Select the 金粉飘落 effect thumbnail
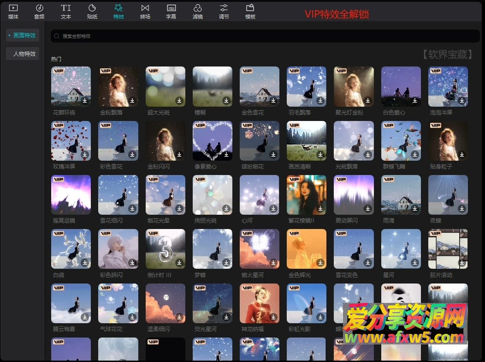The height and width of the screenshot is (362, 485). coord(118,86)
